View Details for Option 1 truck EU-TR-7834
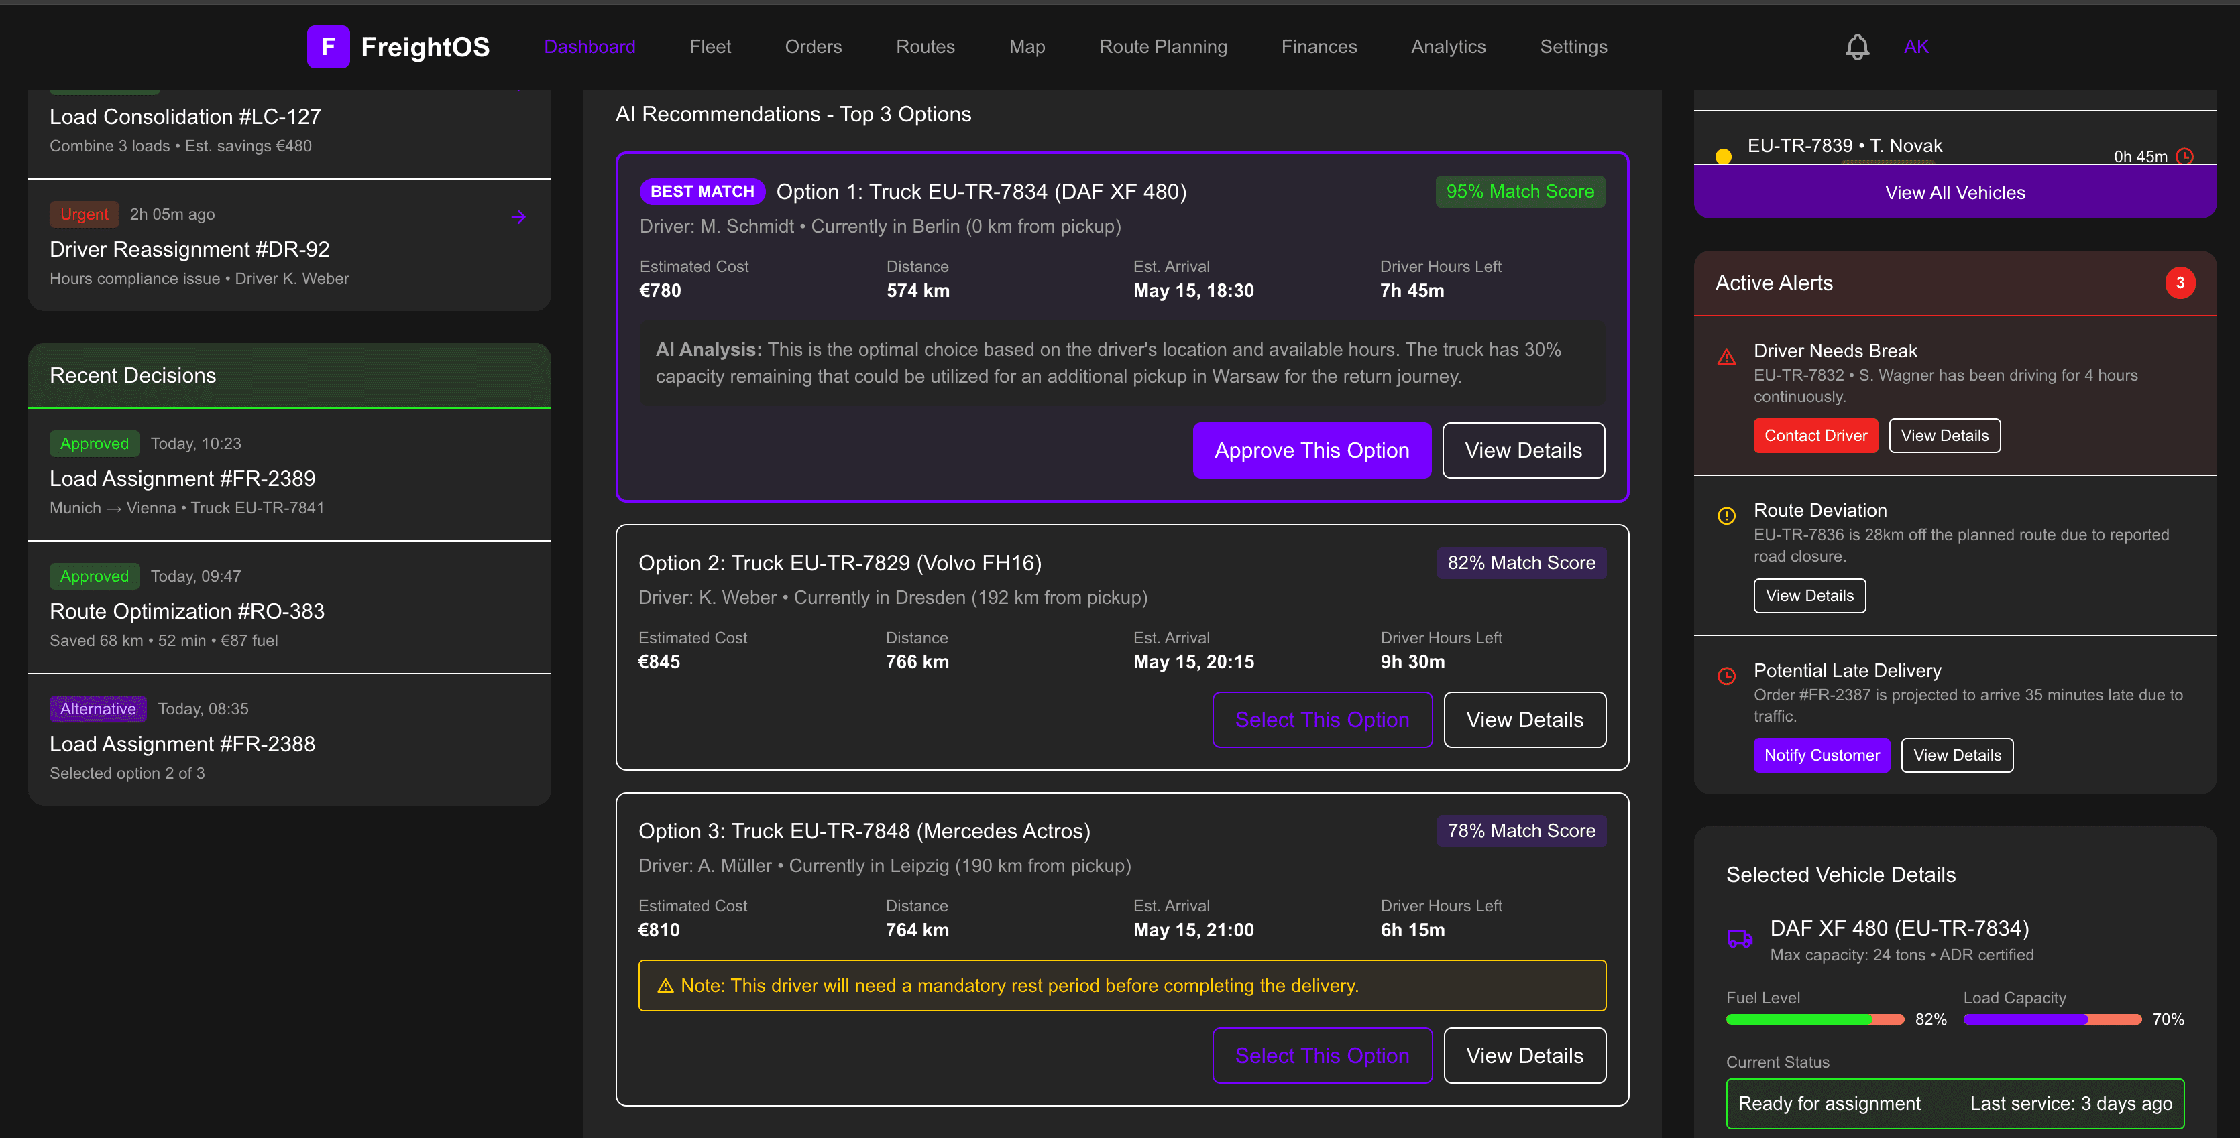The height and width of the screenshot is (1138, 2240). [1524, 450]
